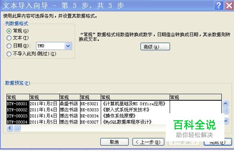Screen dimensions: 234x151
Task: Select first column header above BTW-08001
Action: pyautogui.click(x=18, y=97)
